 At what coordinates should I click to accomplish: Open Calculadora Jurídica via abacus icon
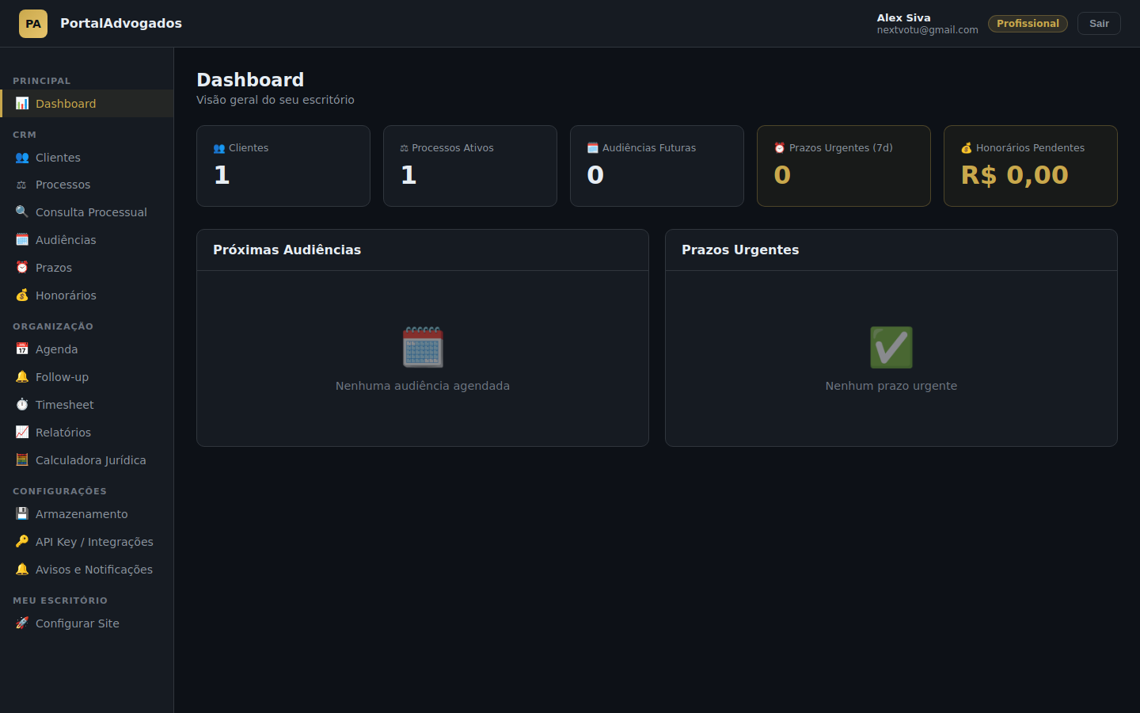(21, 459)
